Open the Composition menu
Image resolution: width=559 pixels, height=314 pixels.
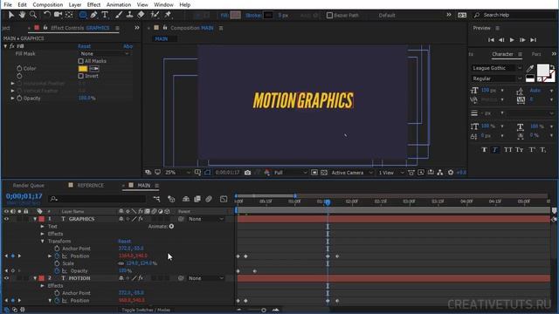tap(48, 4)
